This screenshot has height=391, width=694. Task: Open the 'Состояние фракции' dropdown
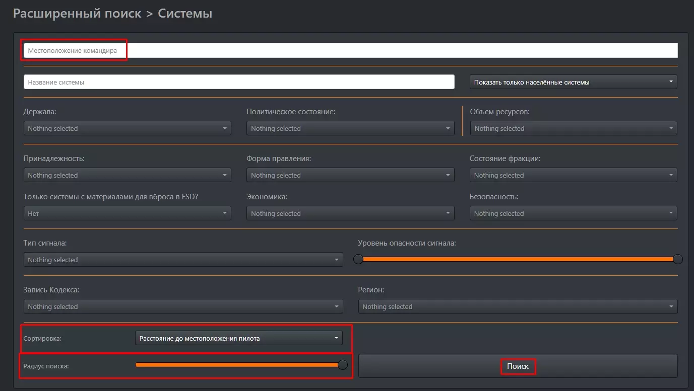tap(573, 175)
